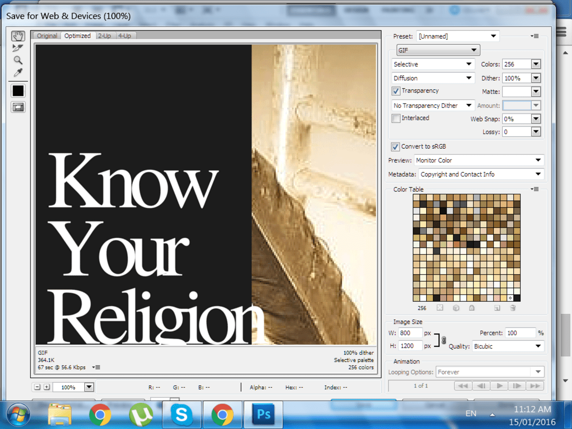Select the Eyedropper tool
This screenshot has width=572, height=429.
pyautogui.click(x=18, y=72)
